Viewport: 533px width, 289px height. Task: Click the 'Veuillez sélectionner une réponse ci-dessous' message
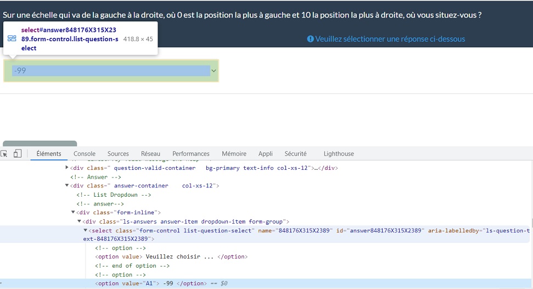tap(390, 39)
